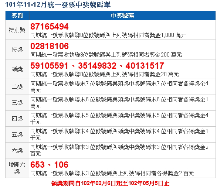Click the 20 萬元 prize description text
This screenshot has width=217, height=188.
tap(105, 74)
